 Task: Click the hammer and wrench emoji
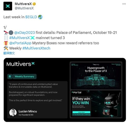[6, 48]
